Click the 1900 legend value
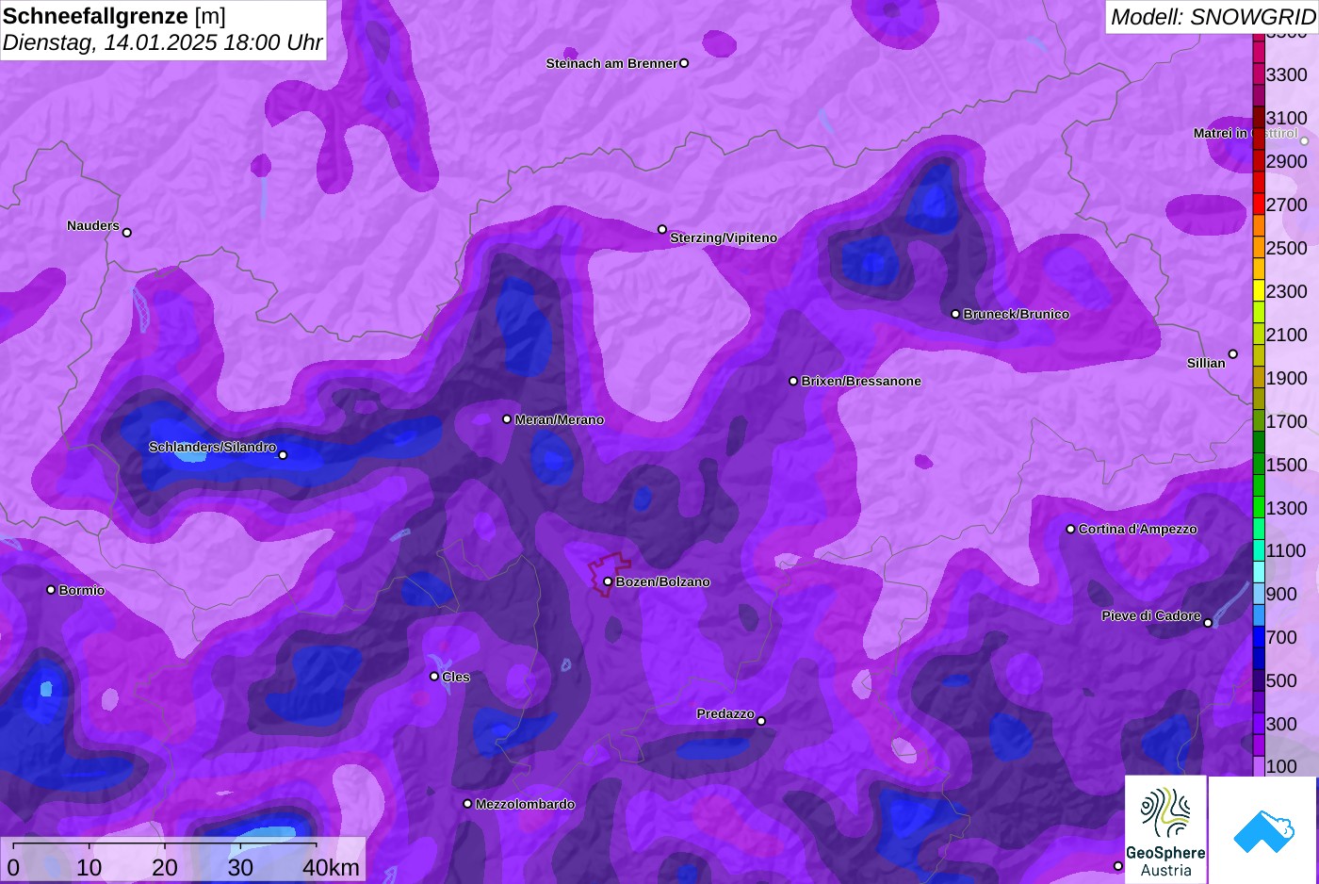 tap(1287, 378)
